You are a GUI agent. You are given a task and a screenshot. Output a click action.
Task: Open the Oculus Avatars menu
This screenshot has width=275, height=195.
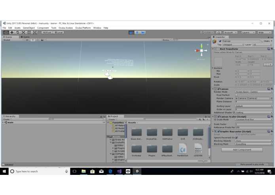click(x=66, y=28)
